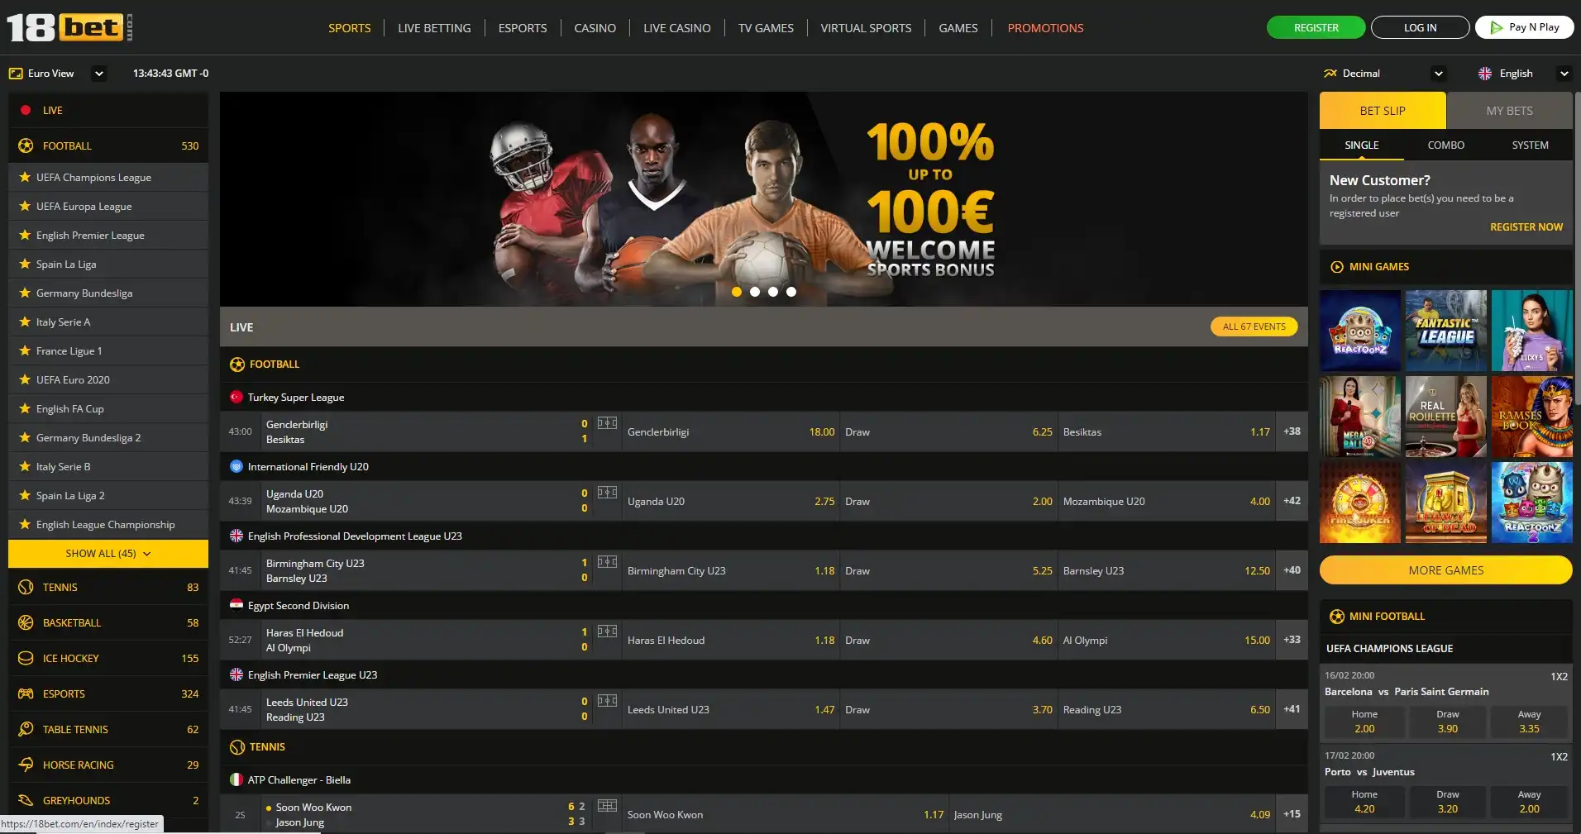This screenshot has height=834, width=1581.
Task: Click the Table Tennis paddle icon
Action: [x=26, y=729]
